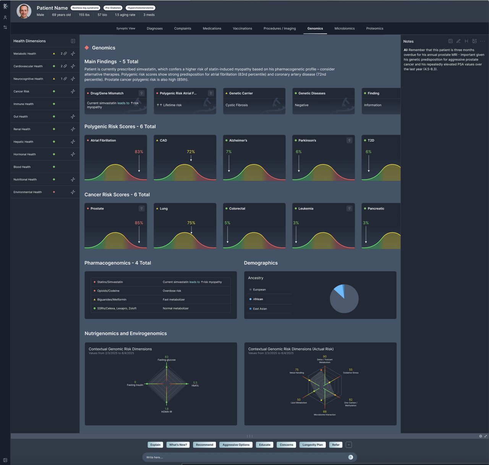This screenshot has height=465, width=489.
Task: Open the link icon beside Cardiovascular Health
Action: (65, 66)
